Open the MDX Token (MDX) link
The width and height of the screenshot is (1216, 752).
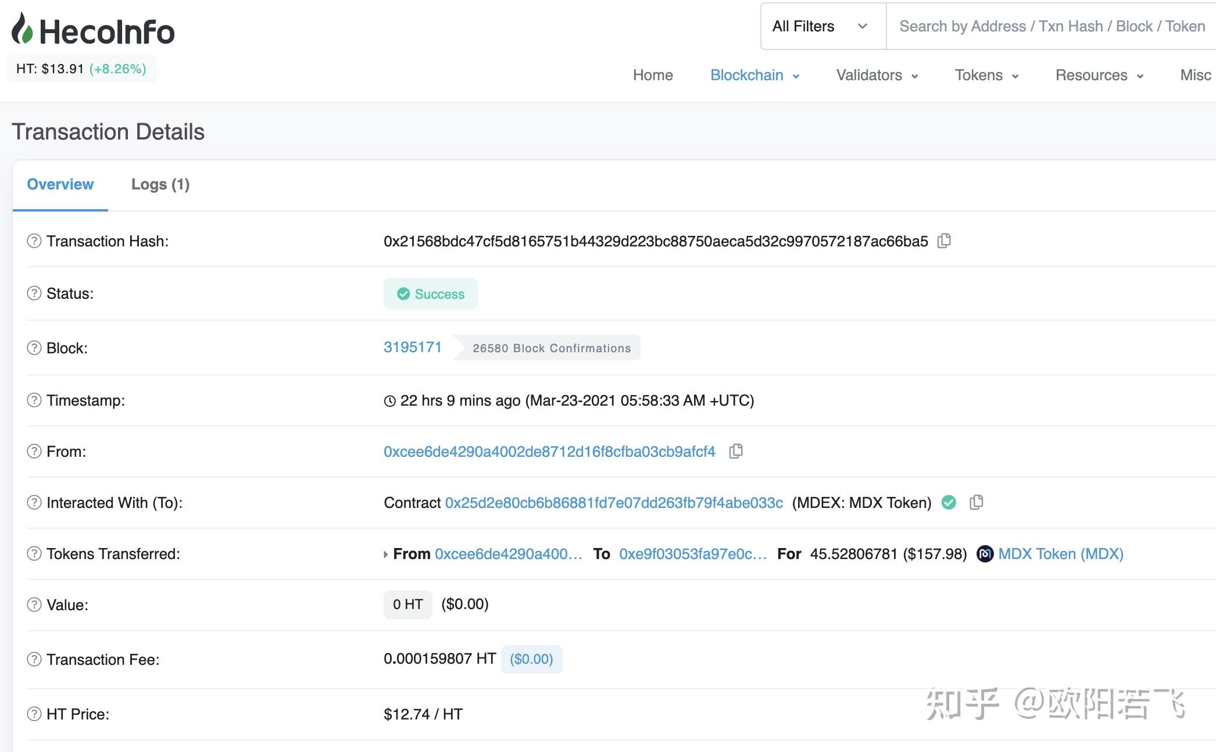pyautogui.click(x=1060, y=554)
